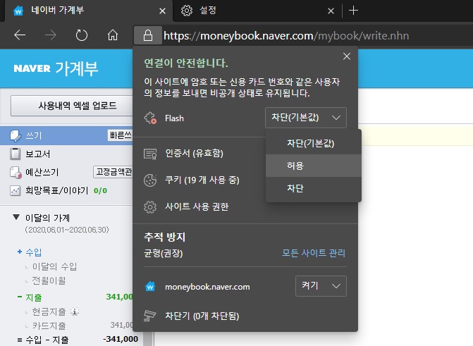Go to the browser home page icon

point(113,35)
